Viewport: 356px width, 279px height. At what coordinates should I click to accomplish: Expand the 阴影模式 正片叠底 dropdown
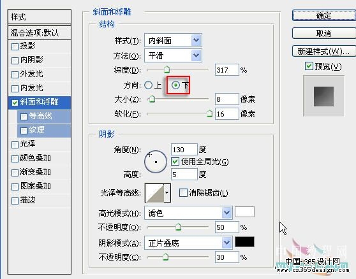188,243
